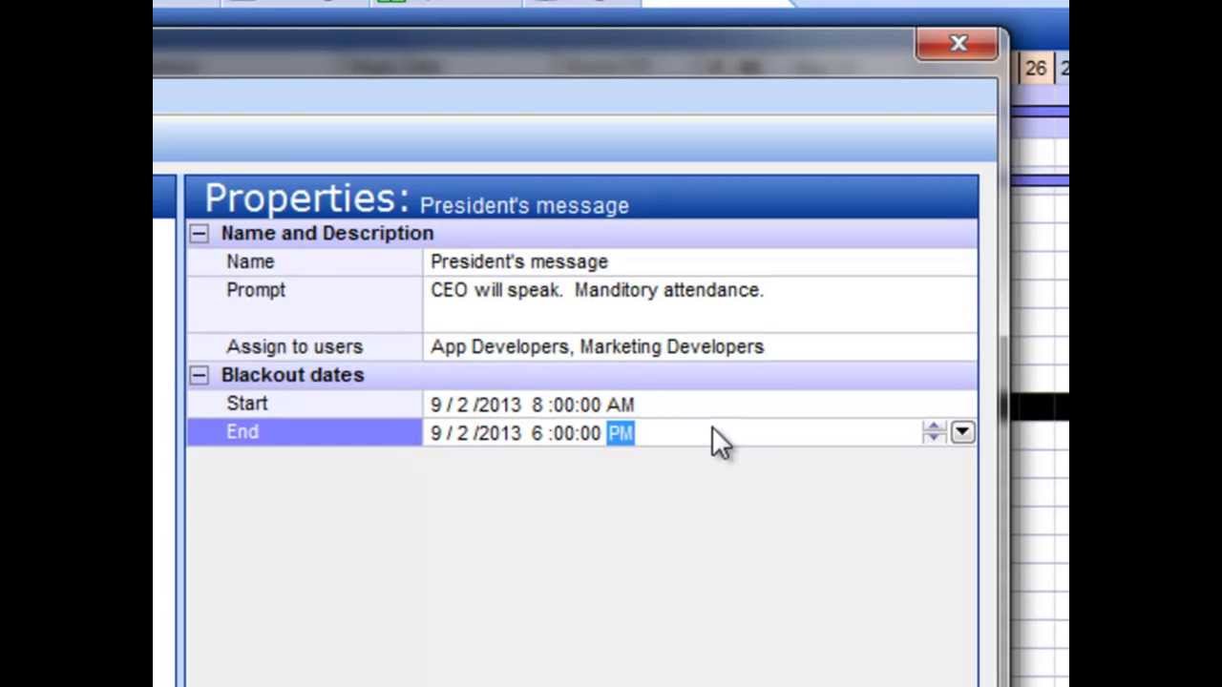Click the Properties title heading
Screen dimensions: 1222x687
(x=306, y=198)
